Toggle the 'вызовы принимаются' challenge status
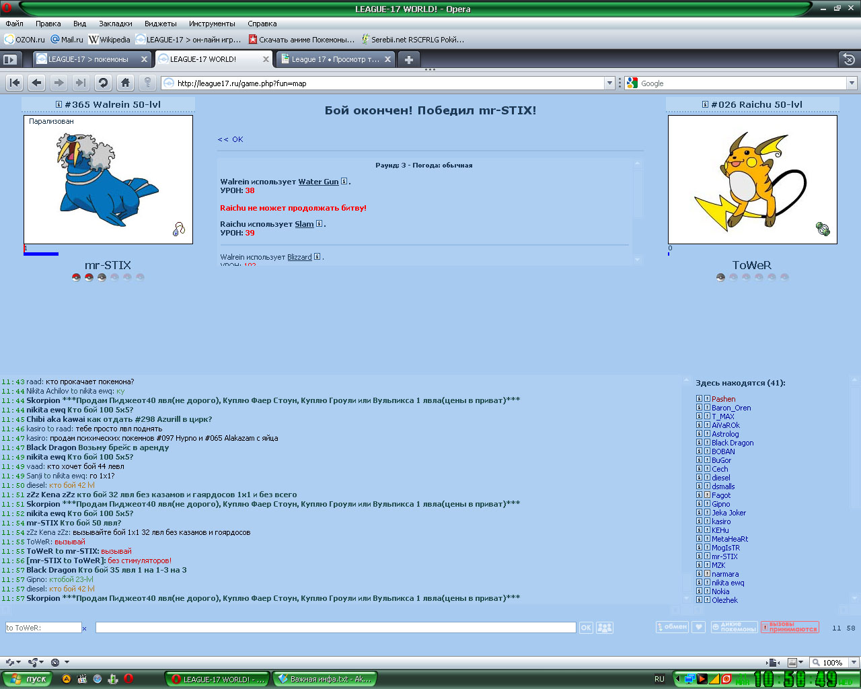 pos(790,627)
